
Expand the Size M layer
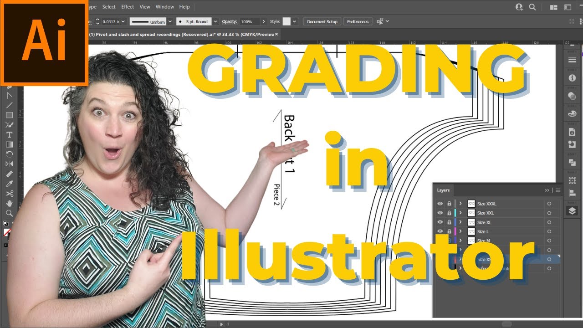[460, 241]
